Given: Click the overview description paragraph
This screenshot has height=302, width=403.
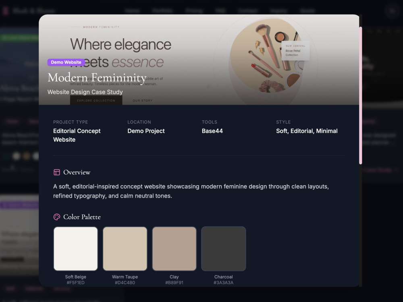Looking at the screenshot, I should [x=191, y=191].
